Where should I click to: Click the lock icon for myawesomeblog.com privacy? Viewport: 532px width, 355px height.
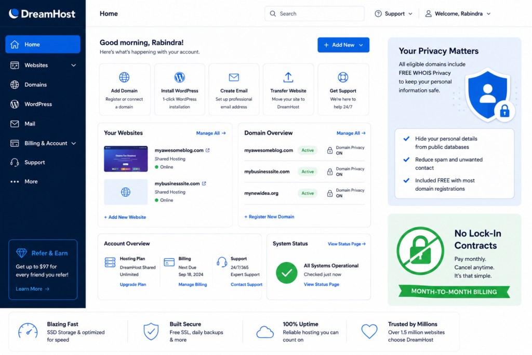(330, 150)
